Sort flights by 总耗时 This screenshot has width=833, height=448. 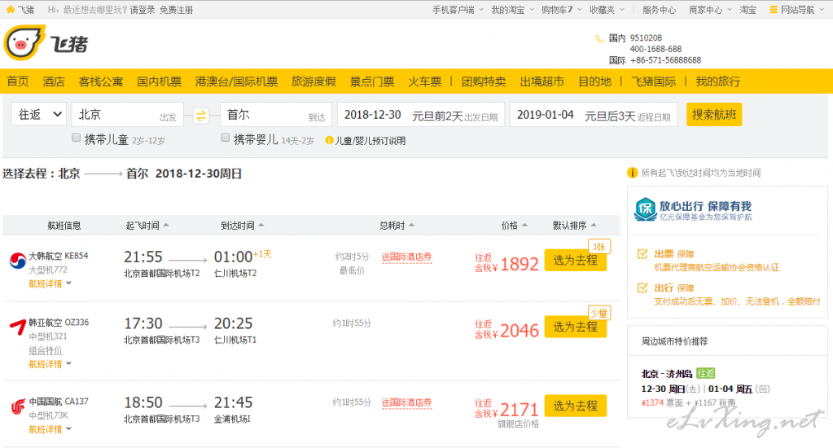click(397, 226)
